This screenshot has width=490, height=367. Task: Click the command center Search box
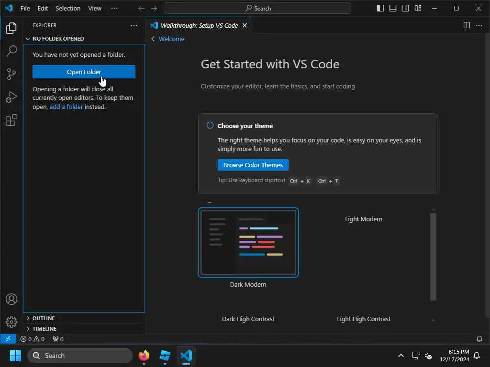click(x=257, y=8)
